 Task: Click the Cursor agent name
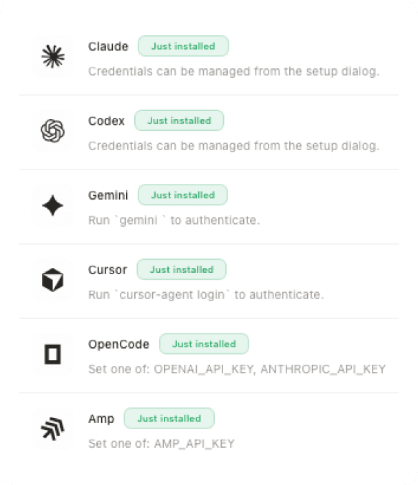pos(107,270)
